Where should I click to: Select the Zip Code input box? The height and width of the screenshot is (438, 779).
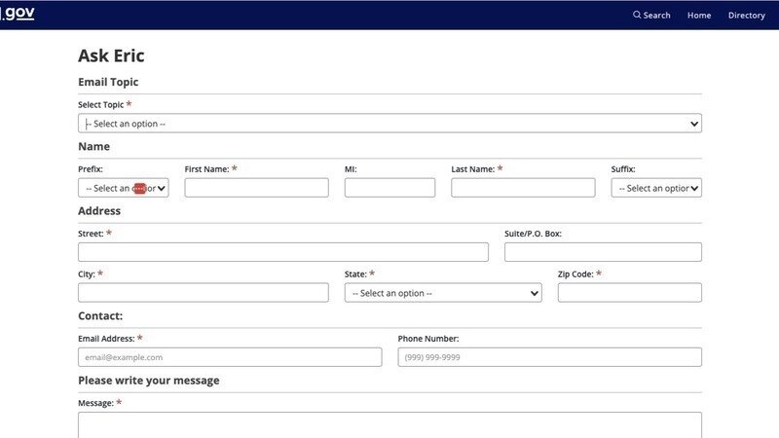[629, 293]
